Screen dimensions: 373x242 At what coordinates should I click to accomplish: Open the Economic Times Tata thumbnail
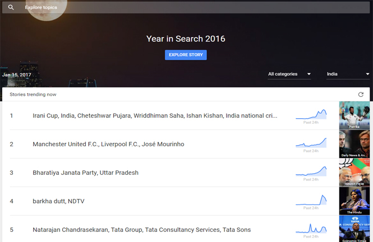354,229
